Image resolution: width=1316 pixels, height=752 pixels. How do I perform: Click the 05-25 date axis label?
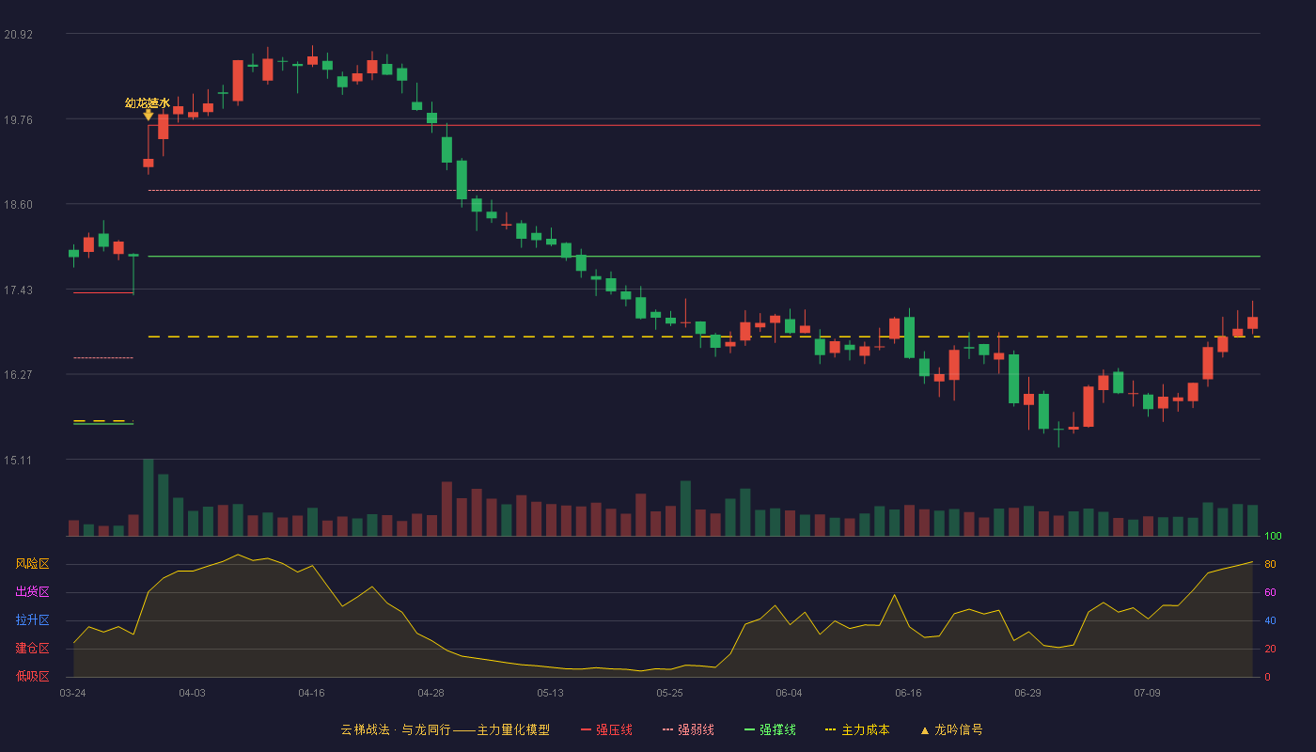point(670,693)
